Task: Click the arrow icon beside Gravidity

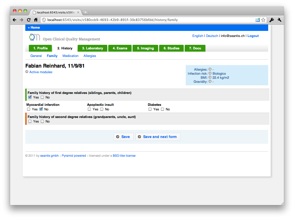Action: click(x=210, y=82)
